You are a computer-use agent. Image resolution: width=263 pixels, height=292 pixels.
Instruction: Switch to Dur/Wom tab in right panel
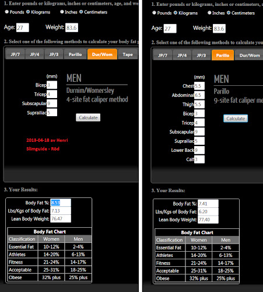250,55
